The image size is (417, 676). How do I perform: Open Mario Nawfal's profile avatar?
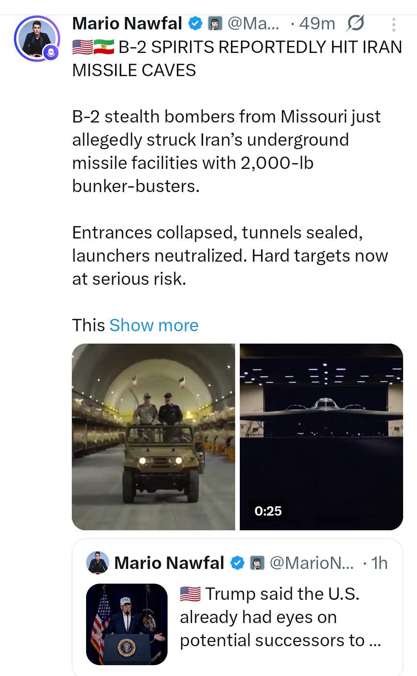tap(36, 38)
